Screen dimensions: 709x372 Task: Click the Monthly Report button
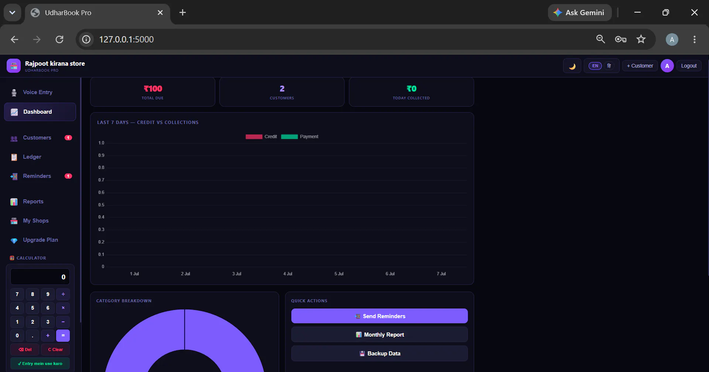(379, 335)
